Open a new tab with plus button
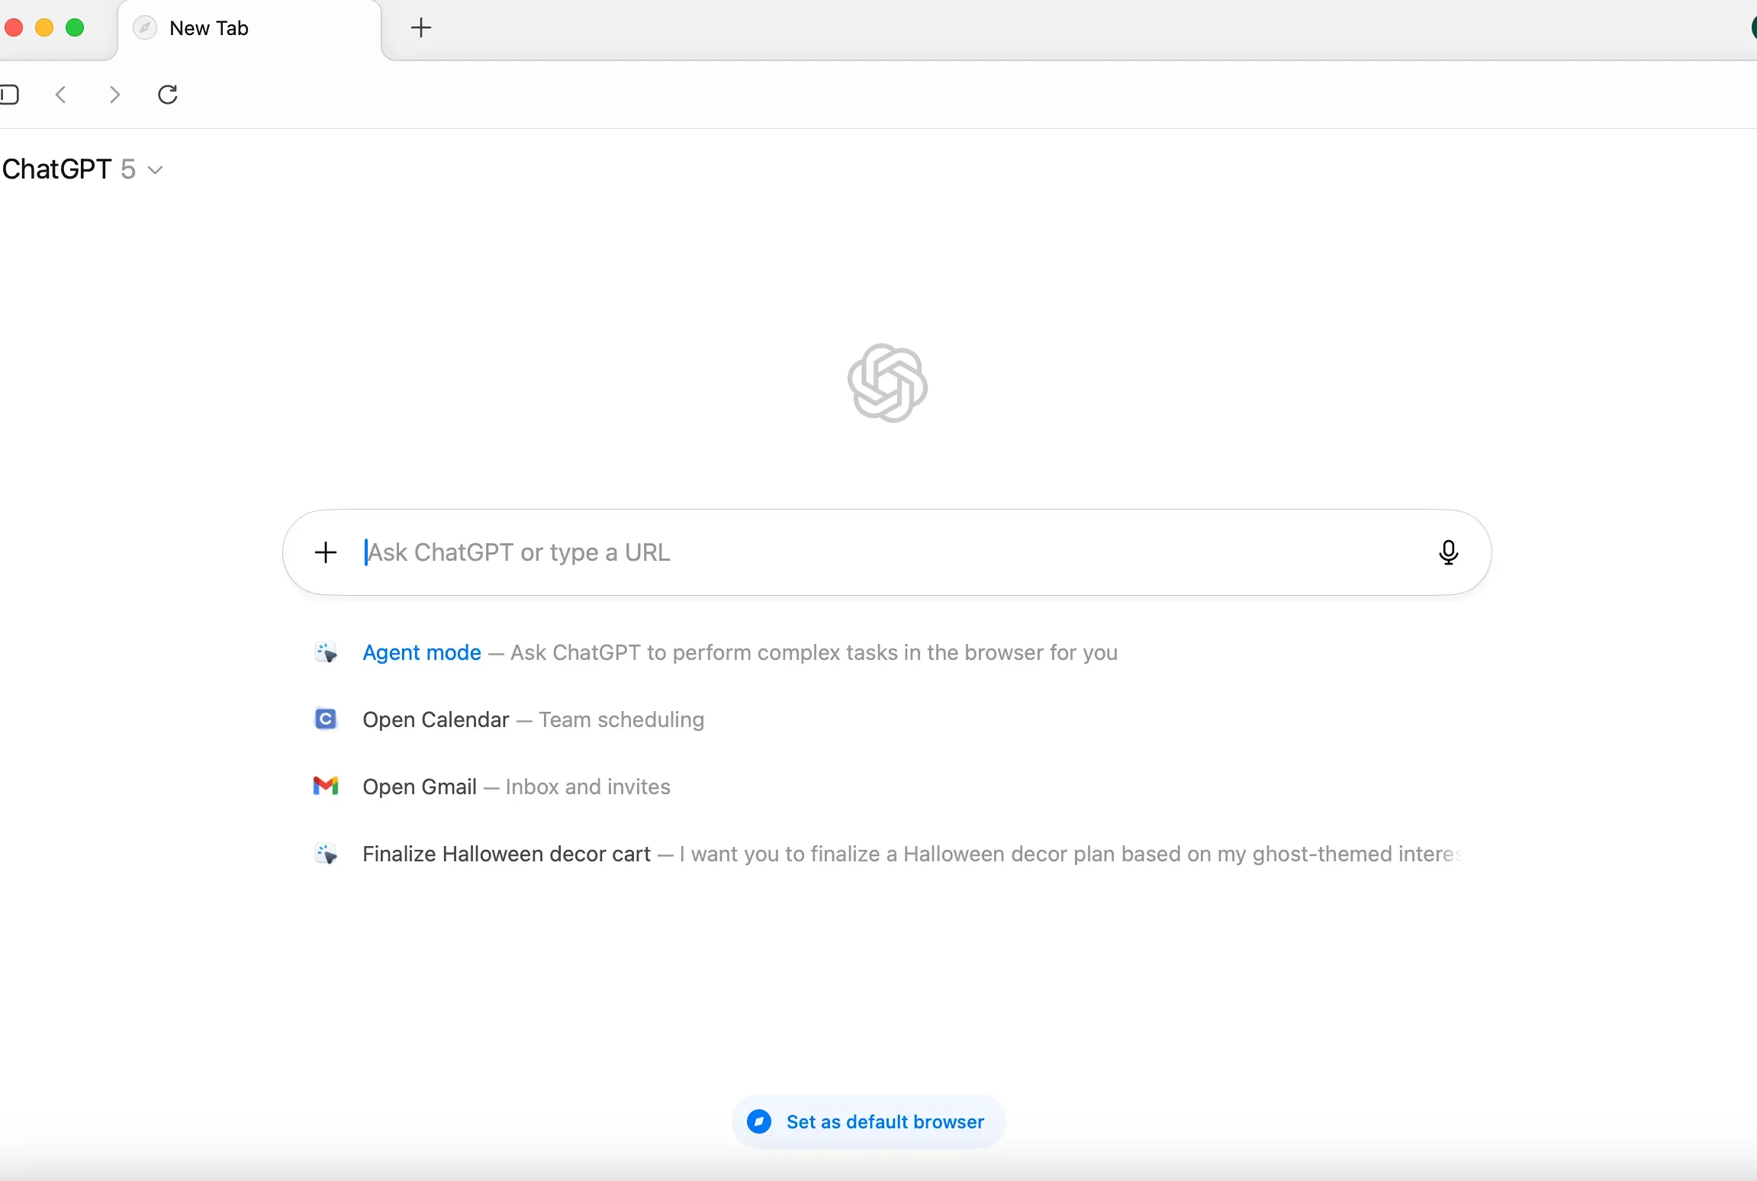1757x1181 pixels. tap(421, 28)
